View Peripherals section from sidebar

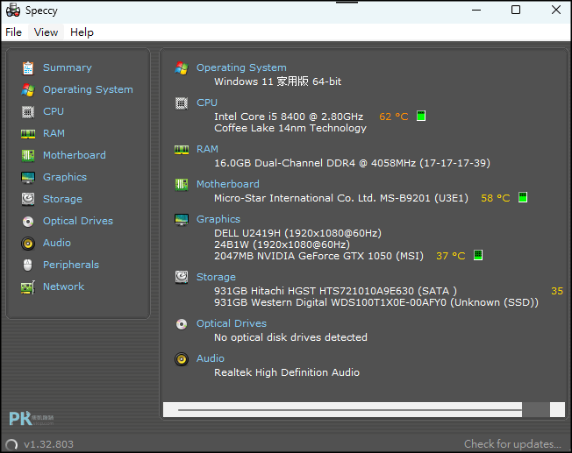click(71, 265)
